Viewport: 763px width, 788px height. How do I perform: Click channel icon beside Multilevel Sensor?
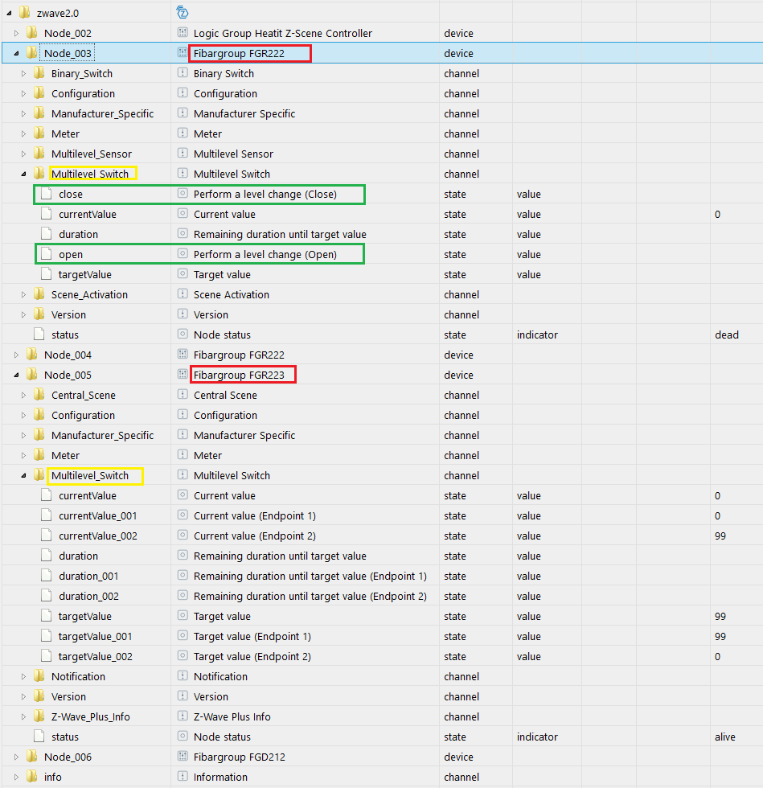click(x=183, y=154)
